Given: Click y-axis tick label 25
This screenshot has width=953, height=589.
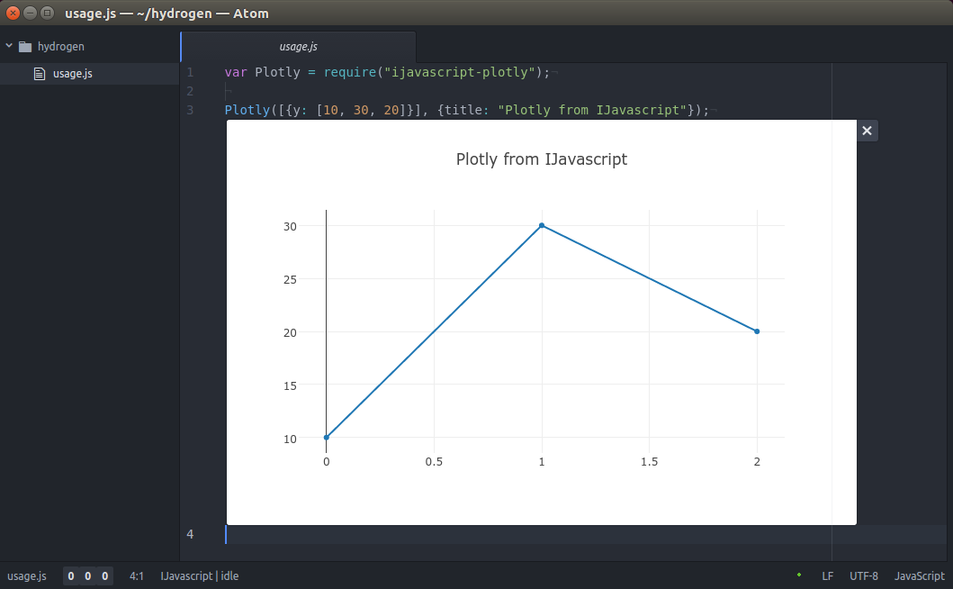Looking at the screenshot, I should pyautogui.click(x=290, y=280).
